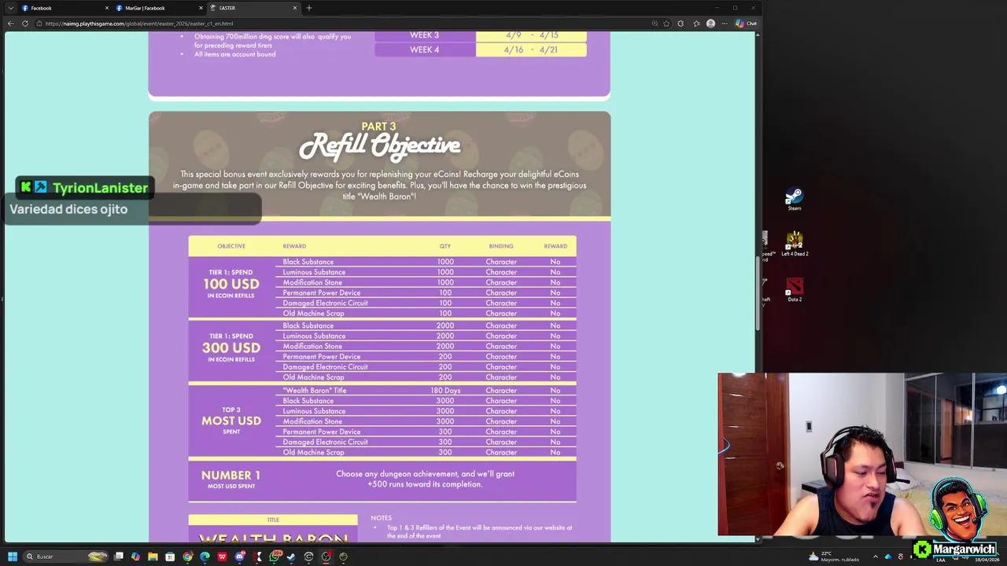The width and height of the screenshot is (1007, 566).
Task: Open the browser profile avatar
Action: pos(710,24)
